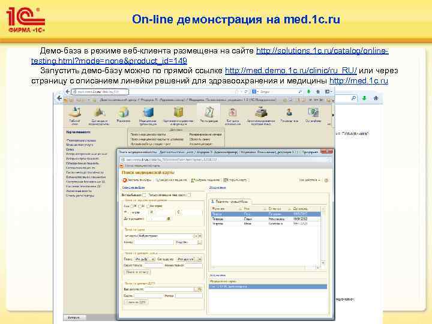Click Очистить фильтры toolbar button
The width and height of the screenshot is (432, 324).
coord(137,180)
